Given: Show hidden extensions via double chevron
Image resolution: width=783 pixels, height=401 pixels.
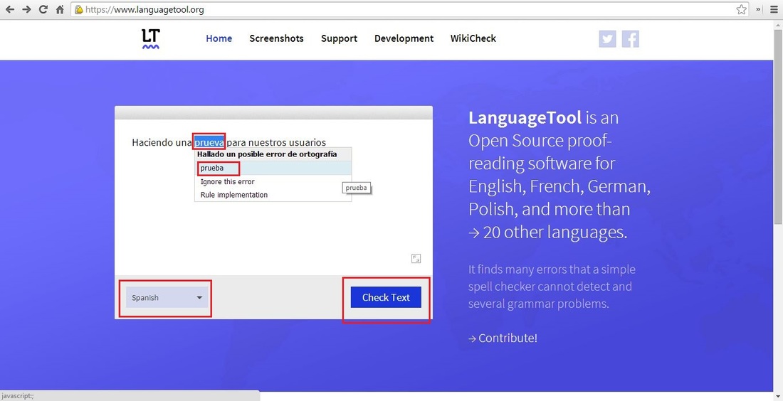Looking at the screenshot, I should click(759, 9).
